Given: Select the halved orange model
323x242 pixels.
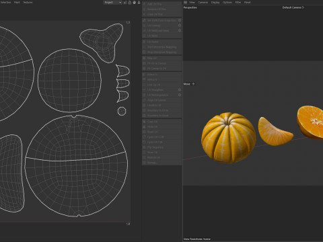Looking at the screenshot, I should [x=311, y=122].
